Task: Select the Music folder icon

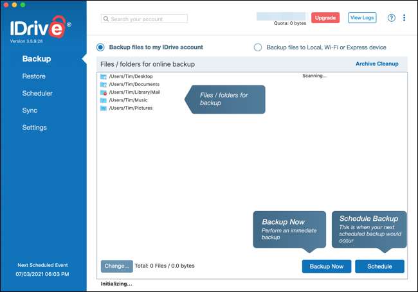Action: [103, 100]
